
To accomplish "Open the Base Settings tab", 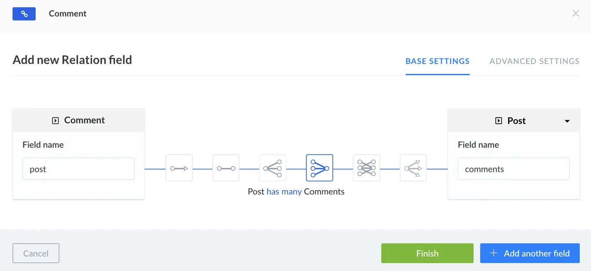I will (x=437, y=61).
